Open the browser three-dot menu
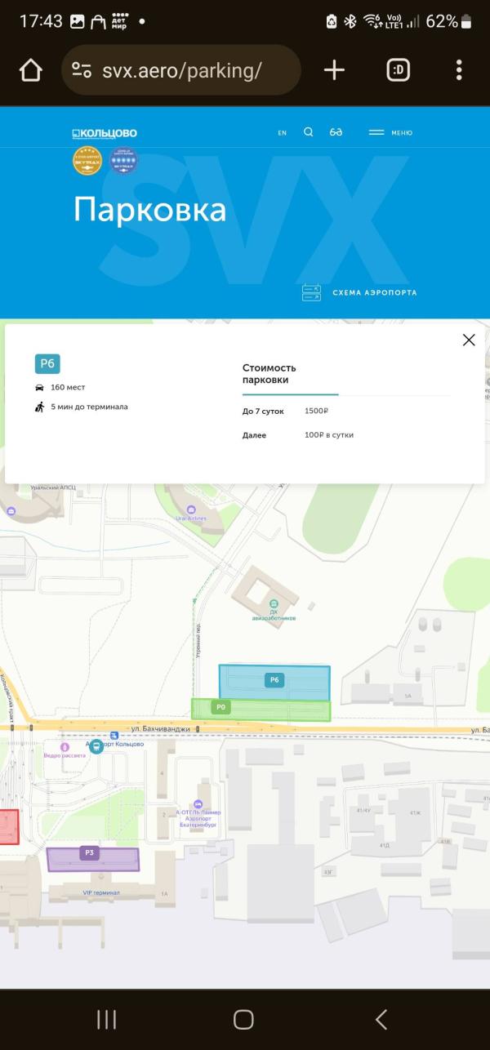 pos(459,71)
